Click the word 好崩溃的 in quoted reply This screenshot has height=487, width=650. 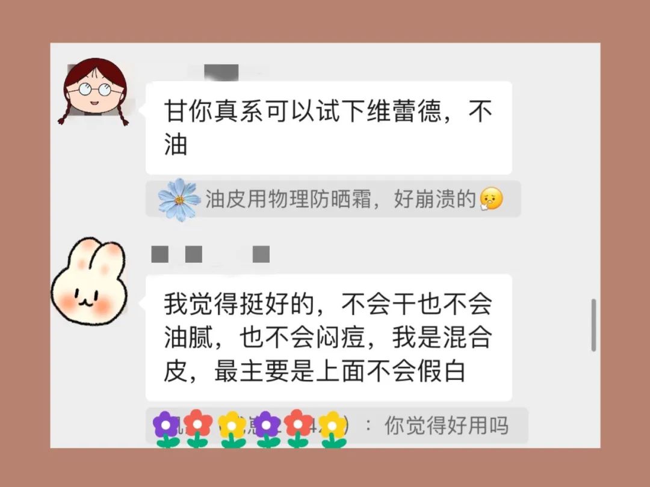[x=435, y=199]
